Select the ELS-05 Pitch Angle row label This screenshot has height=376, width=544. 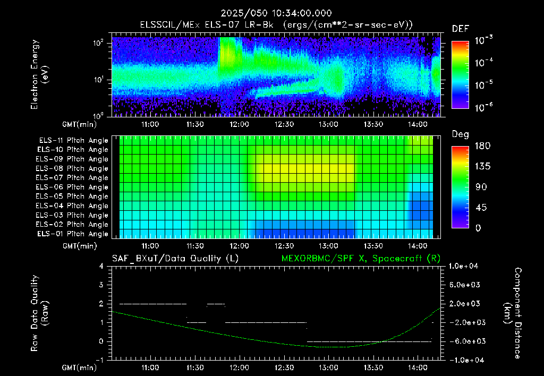coord(72,196)
